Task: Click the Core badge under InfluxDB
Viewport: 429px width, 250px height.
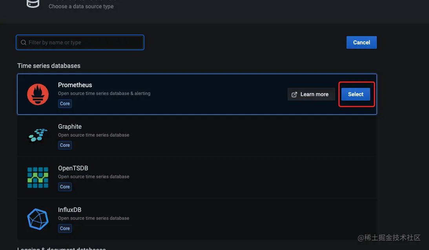Action: tap(65, 228)
